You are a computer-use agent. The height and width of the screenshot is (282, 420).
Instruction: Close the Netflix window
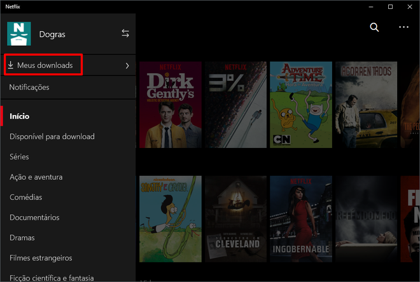410,7
